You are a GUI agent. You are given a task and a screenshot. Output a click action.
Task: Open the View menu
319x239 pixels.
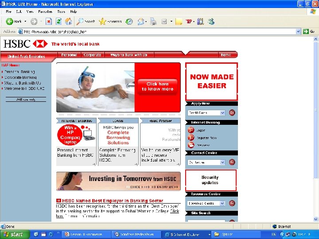tap(30, 12)
